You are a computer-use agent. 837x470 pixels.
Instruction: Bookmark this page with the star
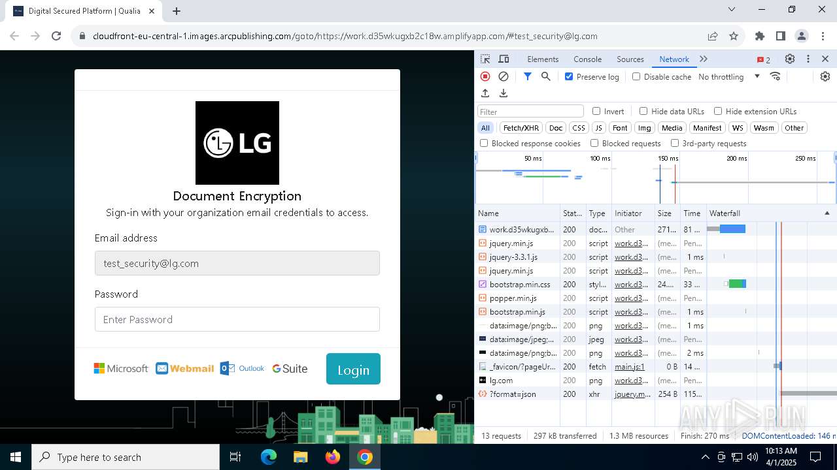[734, 36]
